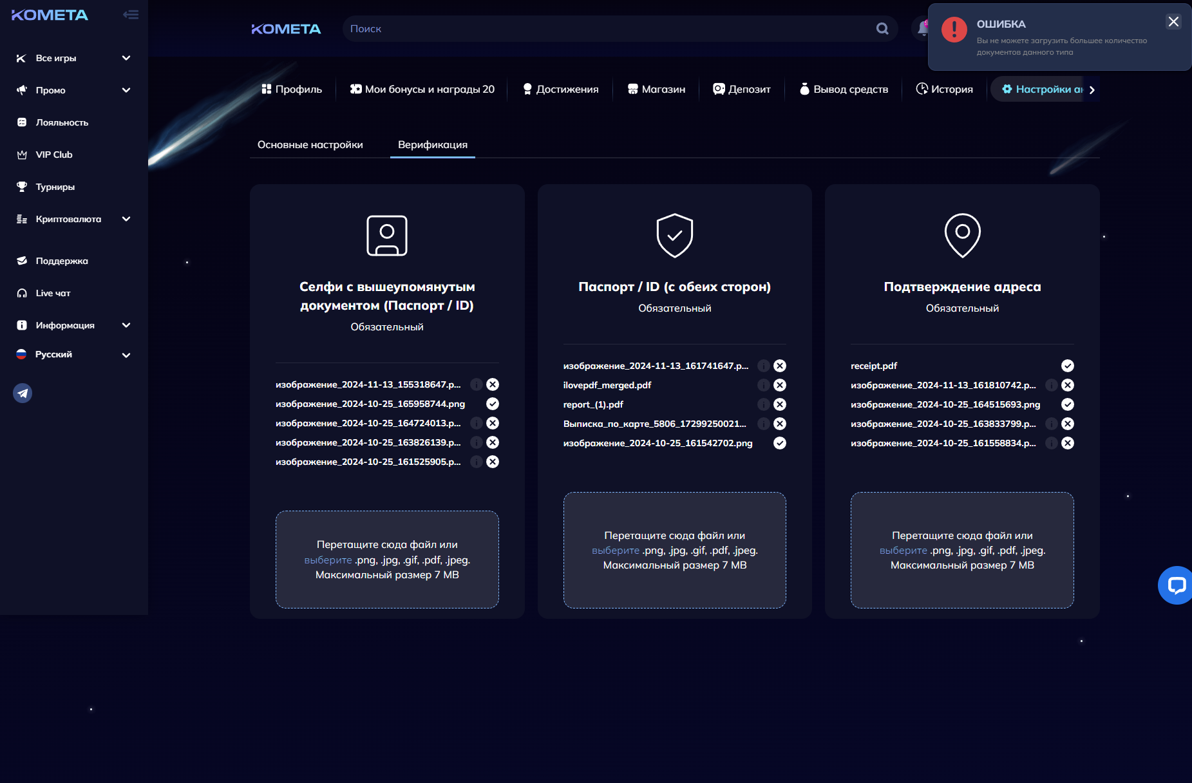Open the Telegram channel icon
1192x783 pixels.
click(23, 393)
